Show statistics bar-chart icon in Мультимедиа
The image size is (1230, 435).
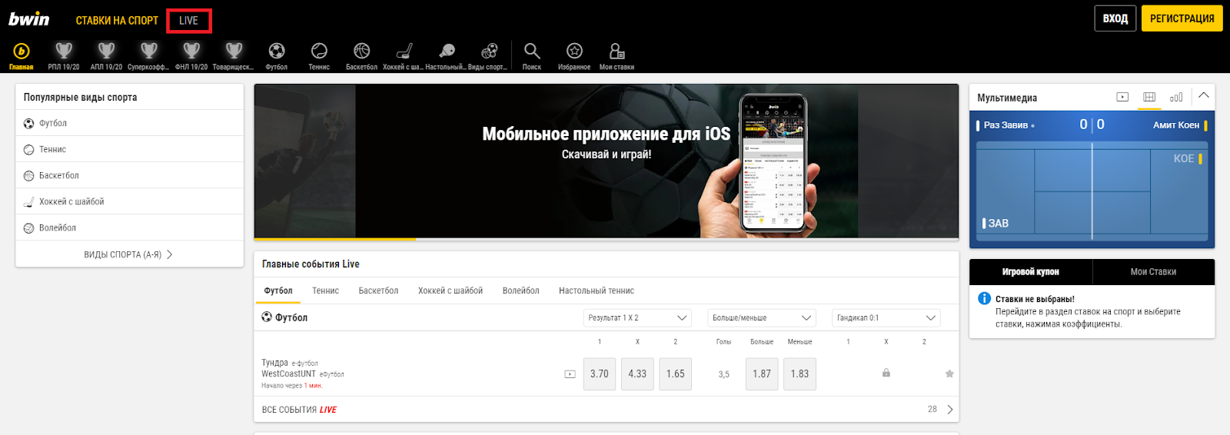(x=1175, y=97)
